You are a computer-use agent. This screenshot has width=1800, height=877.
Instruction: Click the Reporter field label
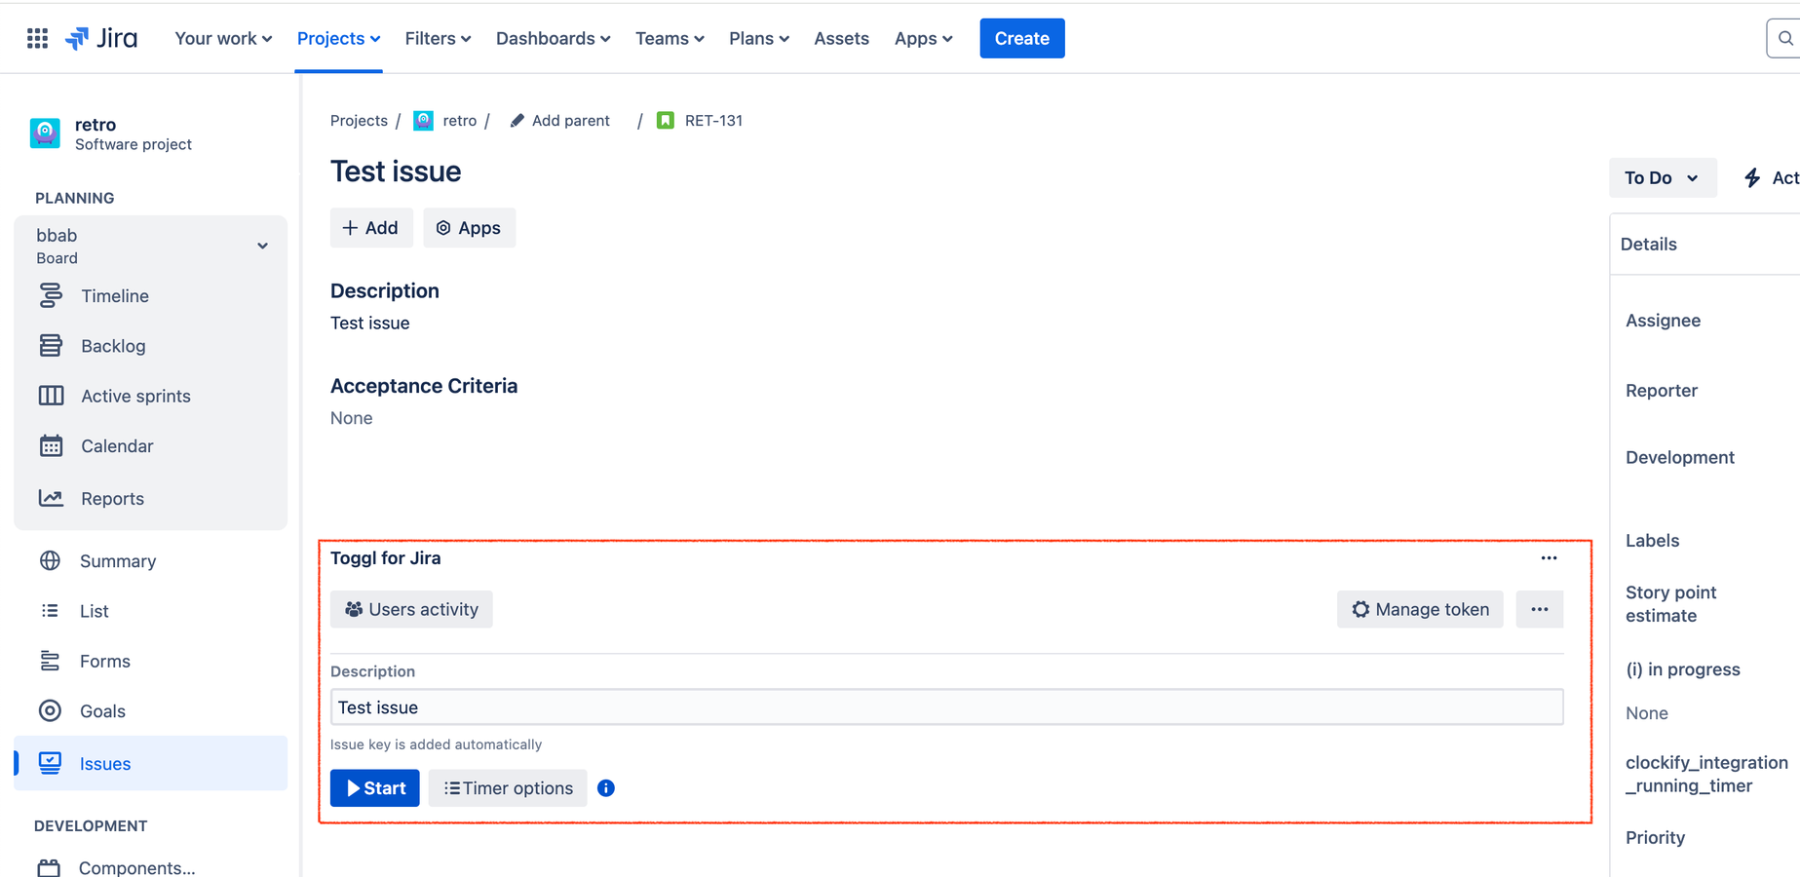pos(1662,390)
